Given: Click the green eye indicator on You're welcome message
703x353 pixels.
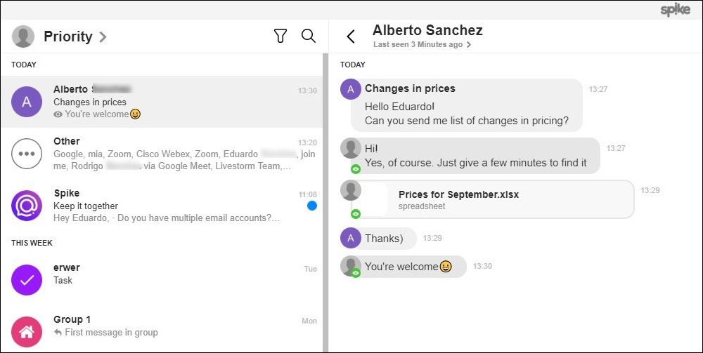Looking at the screenshot, I should pyautogui.click(x=356, y=272).
